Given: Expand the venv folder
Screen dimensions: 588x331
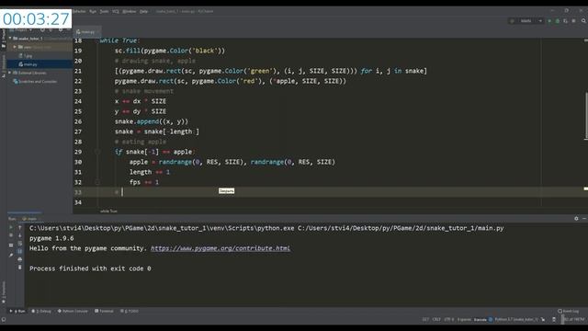Looking at the screenshot, I should pos(15,47).
